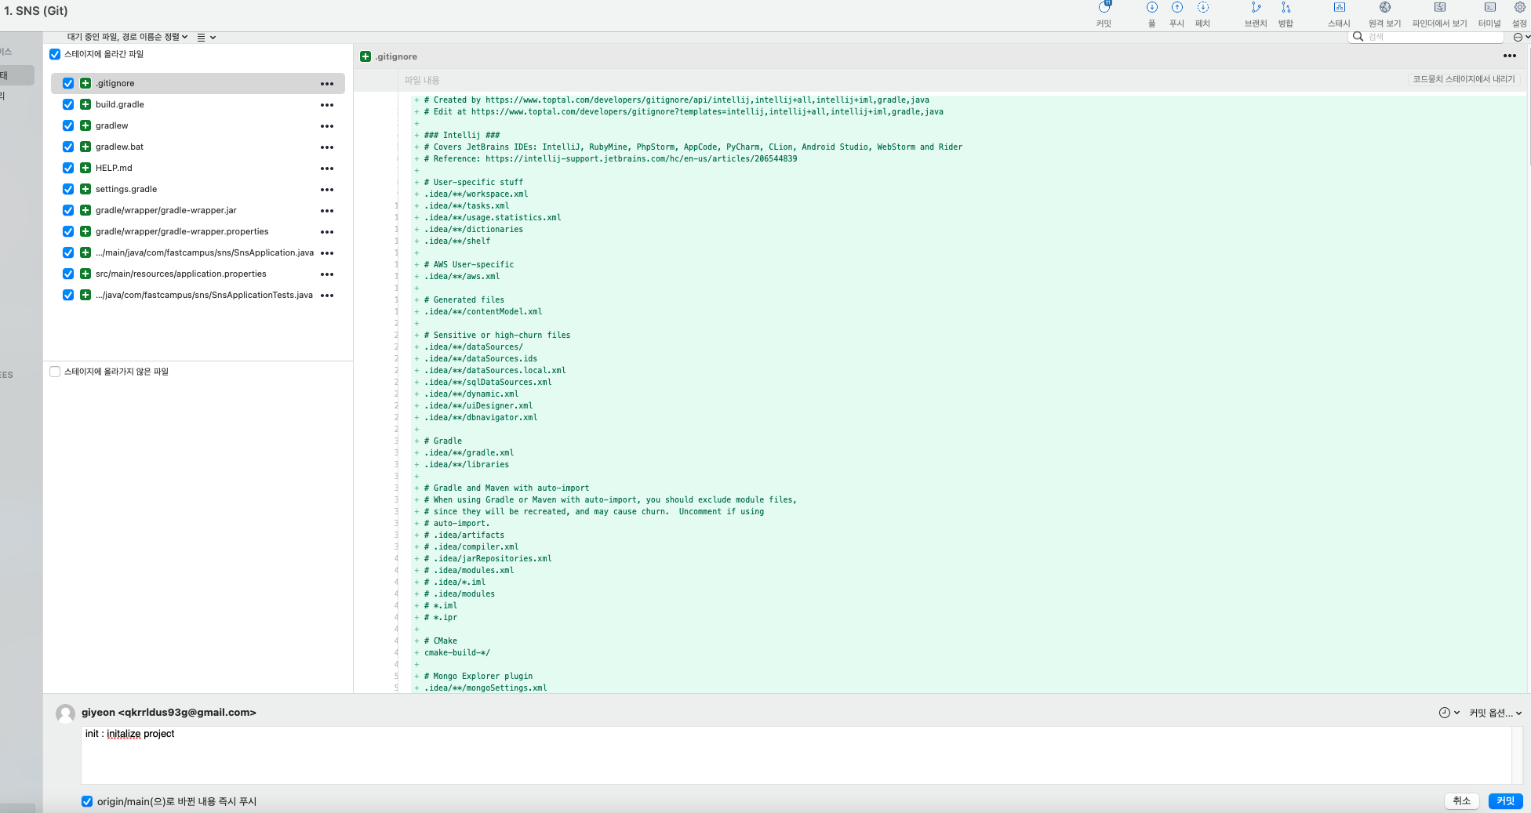Launch the 터미널 (Terminal) toolbar icon

coord(1489,7)
